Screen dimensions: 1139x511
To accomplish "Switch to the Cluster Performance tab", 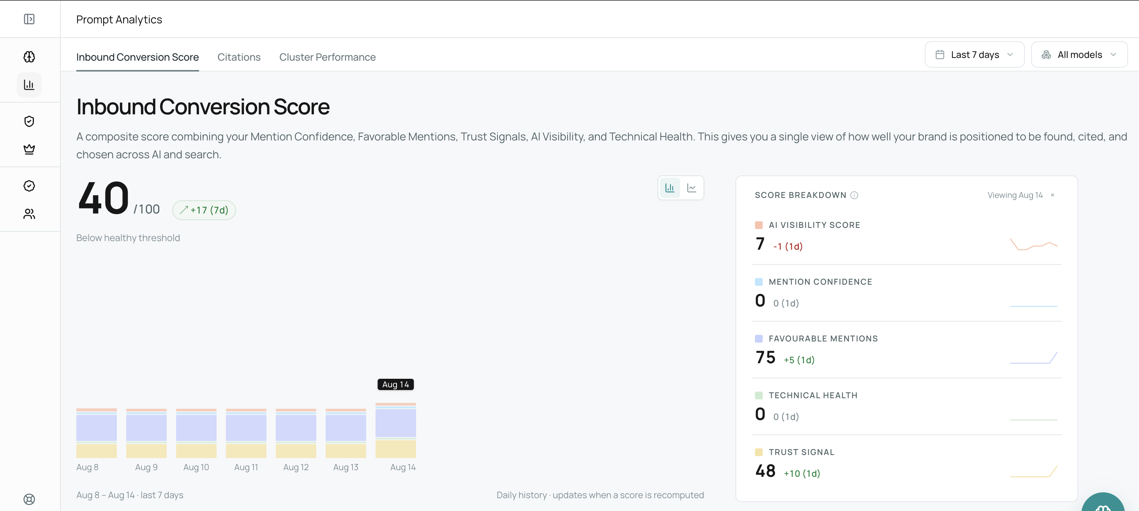I will pos(327,57).
